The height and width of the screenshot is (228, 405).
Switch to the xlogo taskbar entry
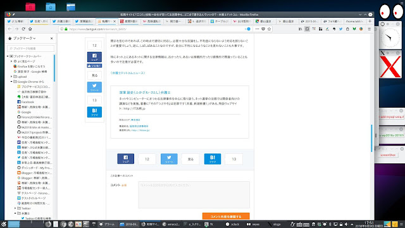click(x=275, y=224)
